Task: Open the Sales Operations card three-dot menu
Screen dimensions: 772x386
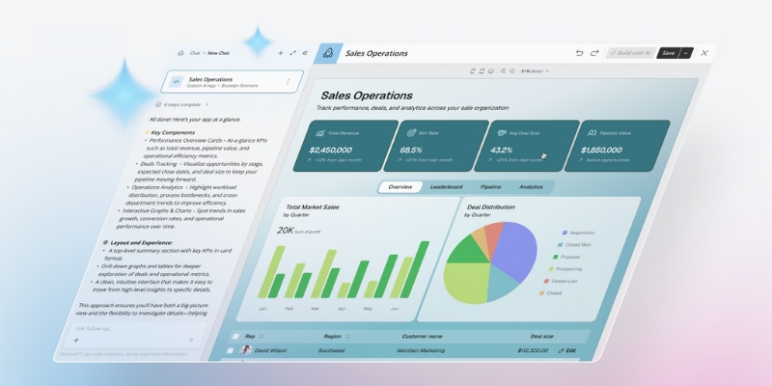Action: 288,82
